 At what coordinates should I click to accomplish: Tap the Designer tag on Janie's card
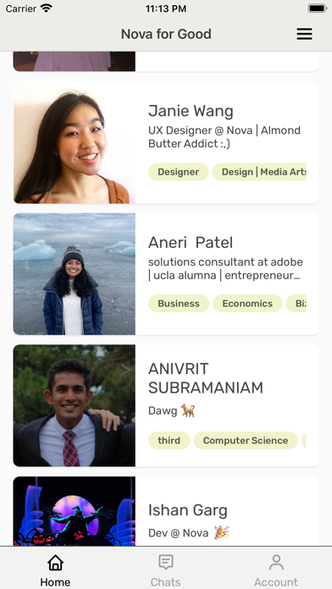tap(178, 172)
